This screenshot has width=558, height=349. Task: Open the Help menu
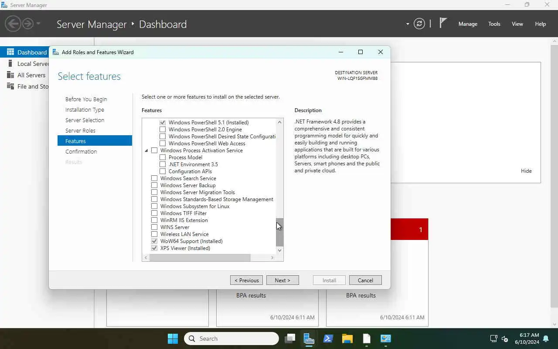pyautogui.click(x=541, y=24)
